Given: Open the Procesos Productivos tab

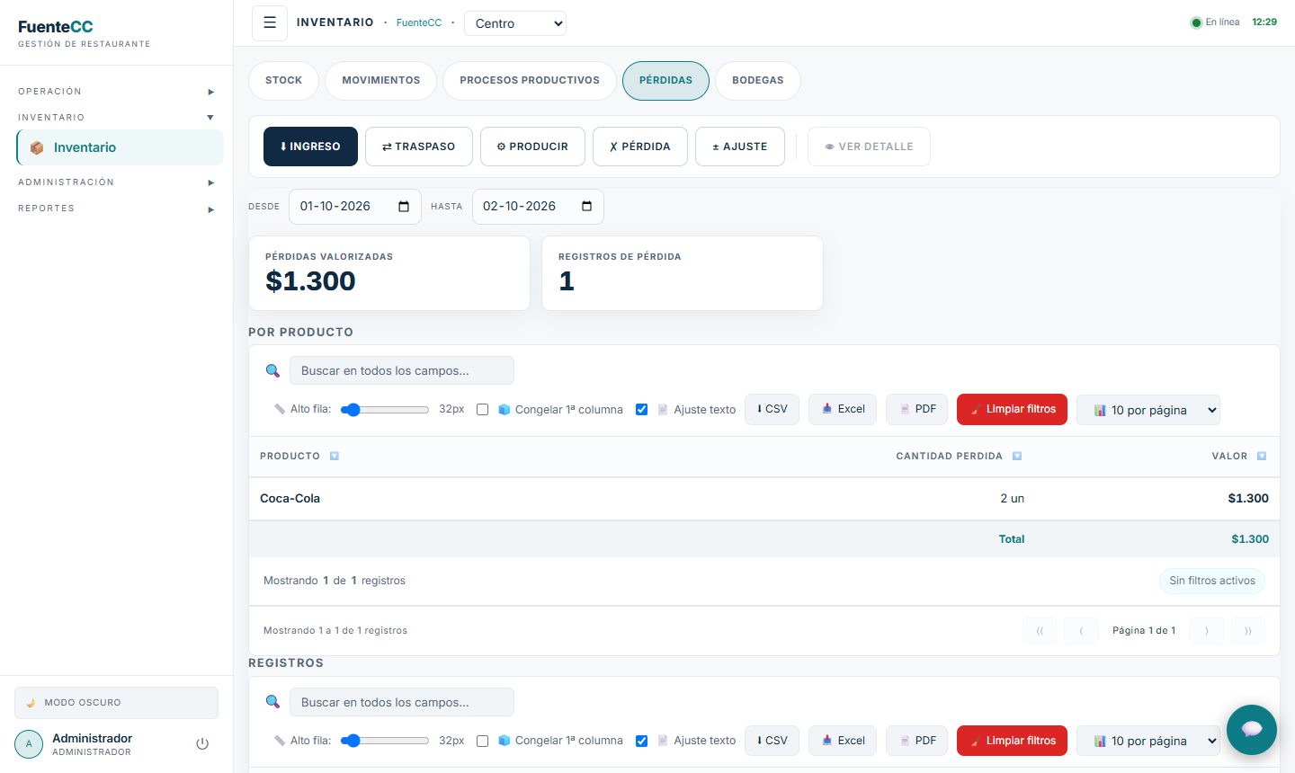Looking at the screenshot, I should (530, 81).
